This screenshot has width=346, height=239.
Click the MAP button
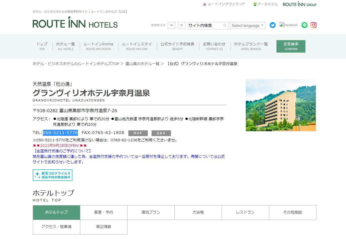pyautogui.click(x=138, y=133)
